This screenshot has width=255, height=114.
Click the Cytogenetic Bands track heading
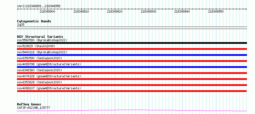click(x=34, y=21)
